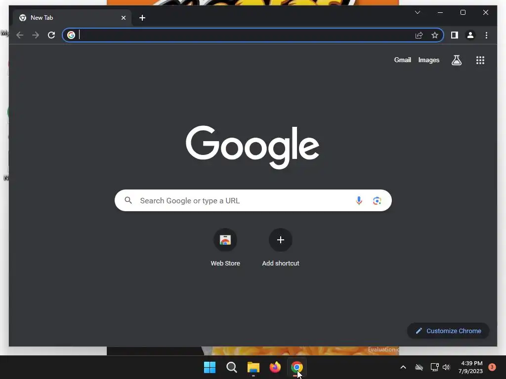Open network status tray icon
The width and height of the screenshot is (506, 379).
[434, 367]
